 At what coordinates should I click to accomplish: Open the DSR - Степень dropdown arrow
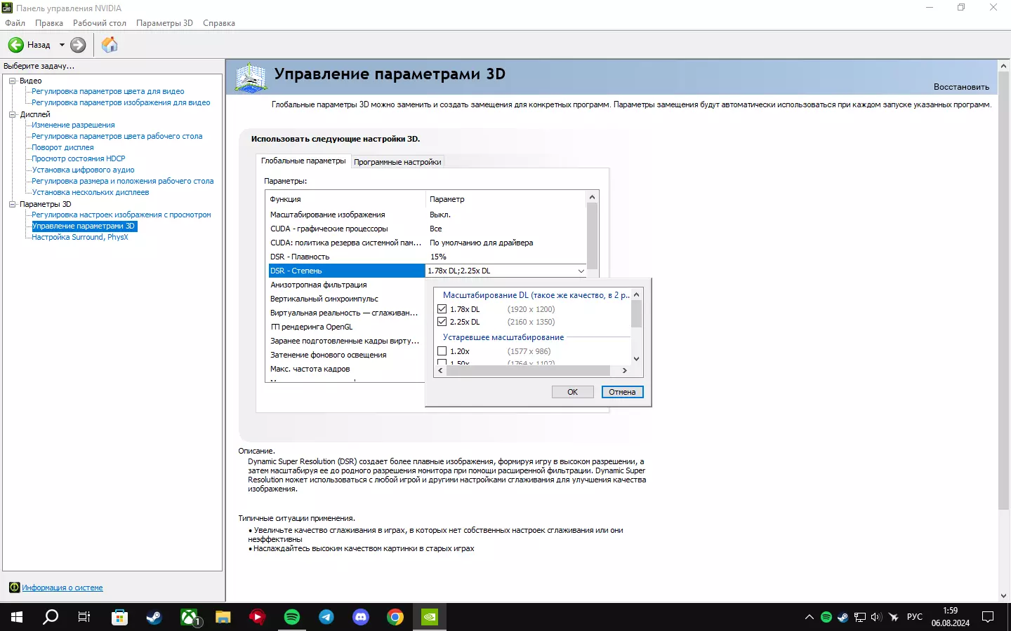(x=581, y=271)
